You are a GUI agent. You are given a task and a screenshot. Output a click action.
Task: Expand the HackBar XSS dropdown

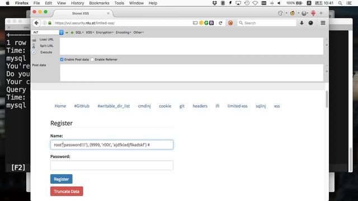tap(89, 32)
